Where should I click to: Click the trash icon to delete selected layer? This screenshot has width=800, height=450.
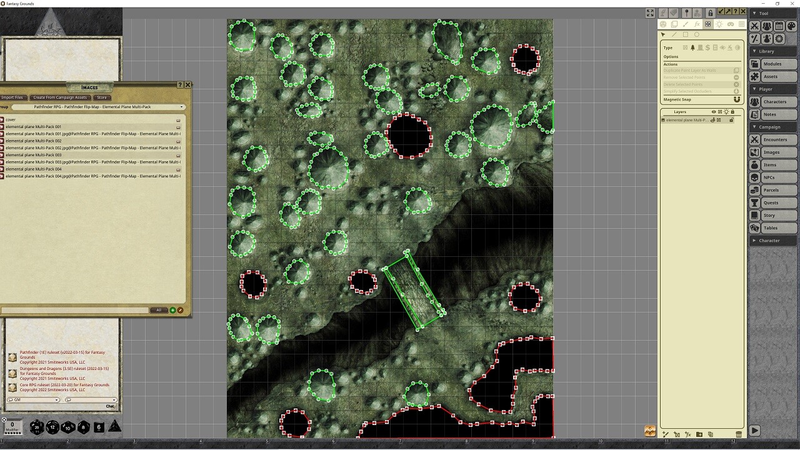[739, 434]
